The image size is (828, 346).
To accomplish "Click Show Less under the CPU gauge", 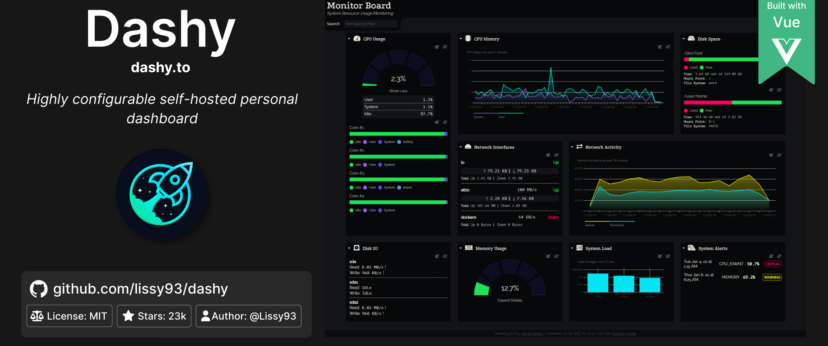I will pyautogui.click(x=398, y=91).
